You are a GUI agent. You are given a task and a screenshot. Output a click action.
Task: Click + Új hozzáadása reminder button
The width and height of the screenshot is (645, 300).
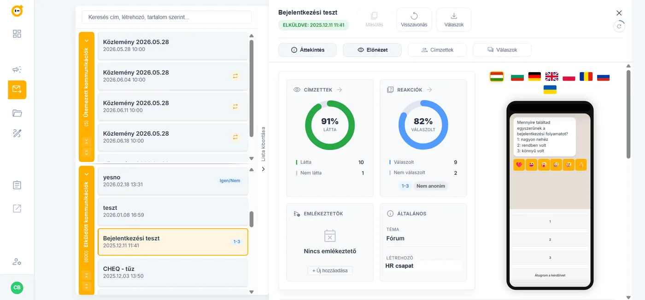[330, 271]
